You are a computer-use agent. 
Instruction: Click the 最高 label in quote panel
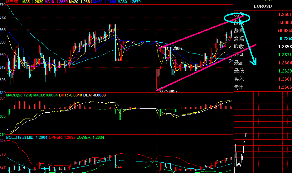[239, 63]
